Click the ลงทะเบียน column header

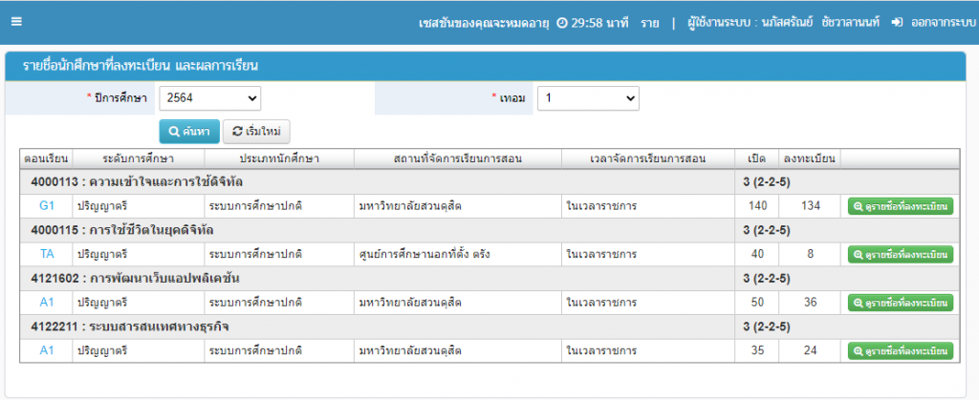pos(810,158)
